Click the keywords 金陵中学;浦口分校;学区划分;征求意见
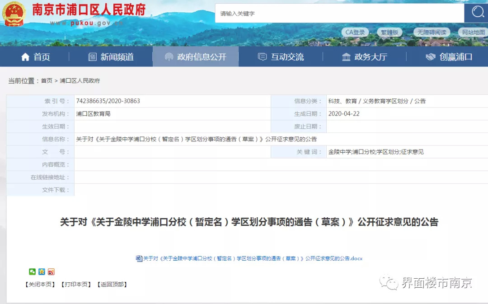The height and width of the screenshot is (304, 488). pyautogui.click(x=376, y=152)
